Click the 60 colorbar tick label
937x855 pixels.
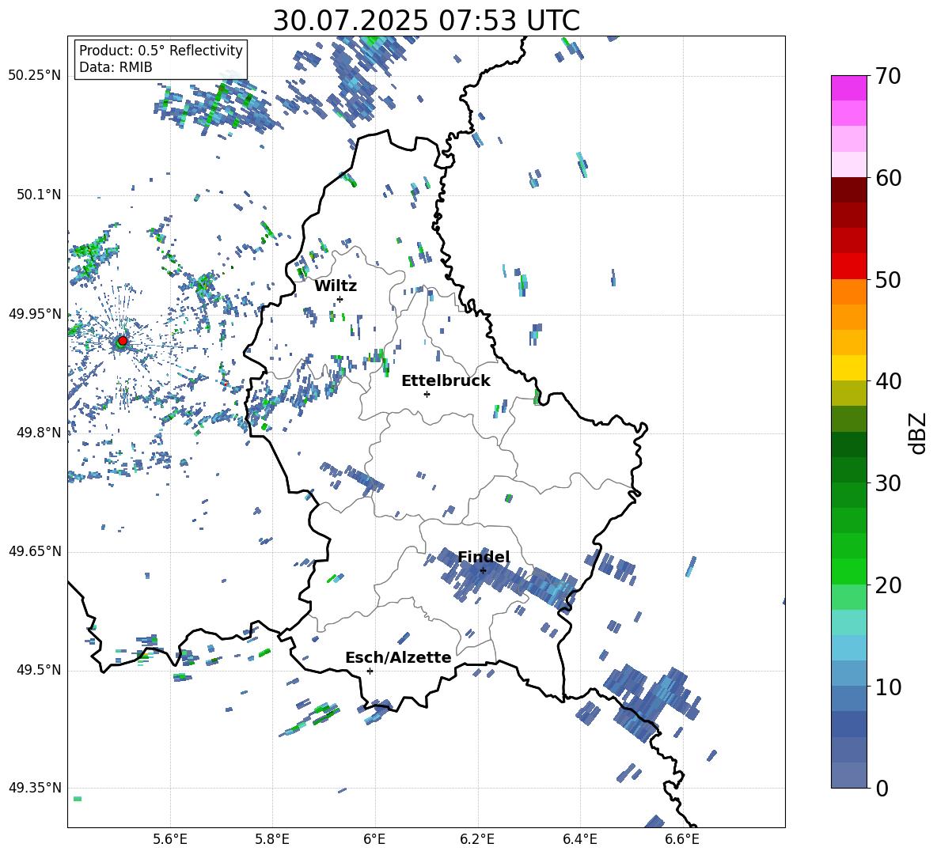(888, 178)
